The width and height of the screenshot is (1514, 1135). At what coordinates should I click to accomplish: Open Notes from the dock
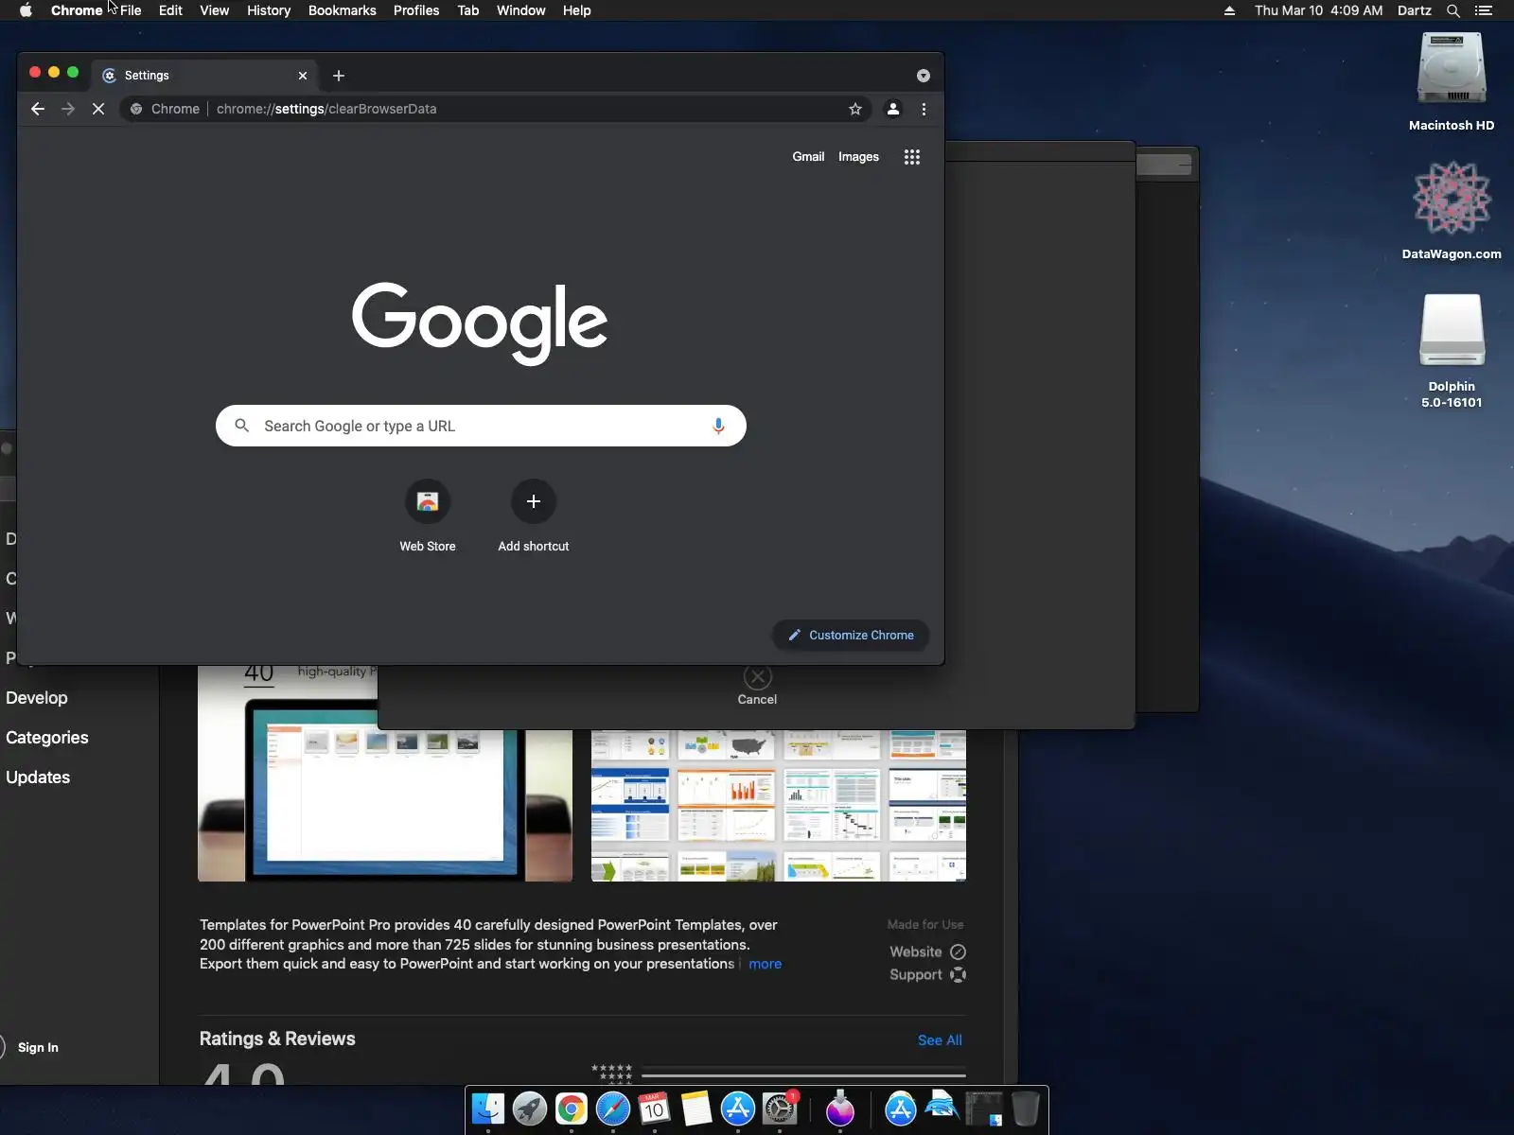click(696, 1109)
